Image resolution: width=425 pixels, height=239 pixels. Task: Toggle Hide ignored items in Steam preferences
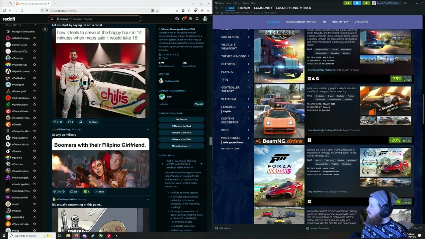[233, 142]
